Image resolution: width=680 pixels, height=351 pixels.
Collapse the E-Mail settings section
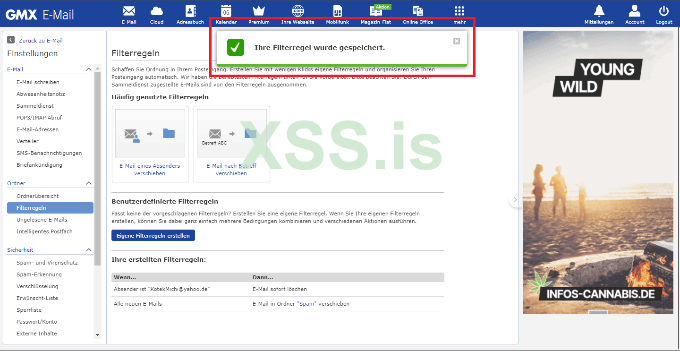(x=89, y=69)
